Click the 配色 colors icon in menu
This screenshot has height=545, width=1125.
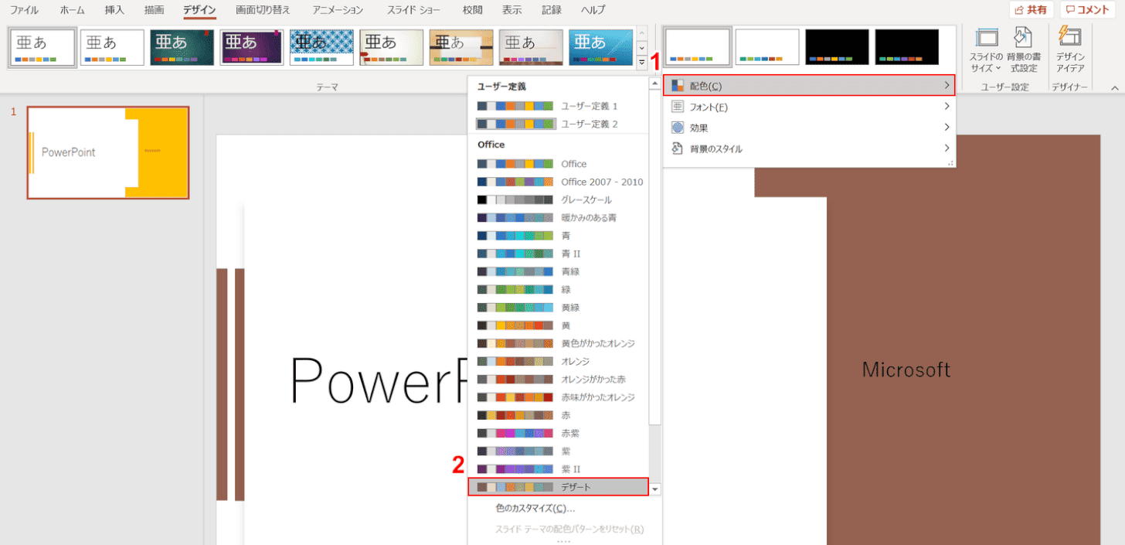coord(678,85)
